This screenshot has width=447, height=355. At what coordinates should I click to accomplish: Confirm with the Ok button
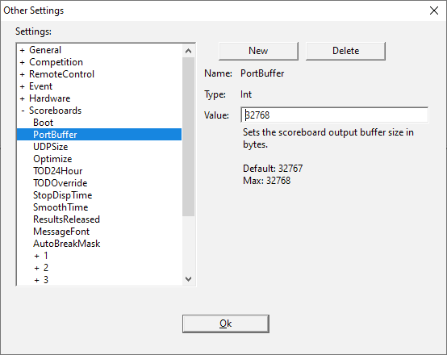tap(226, 324)
